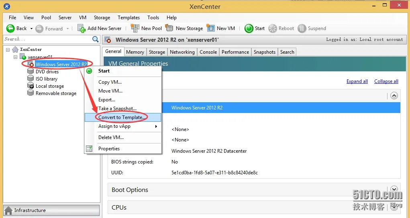Click the New VM toolbar icon
410x218 pixels.
coord(210,28)
